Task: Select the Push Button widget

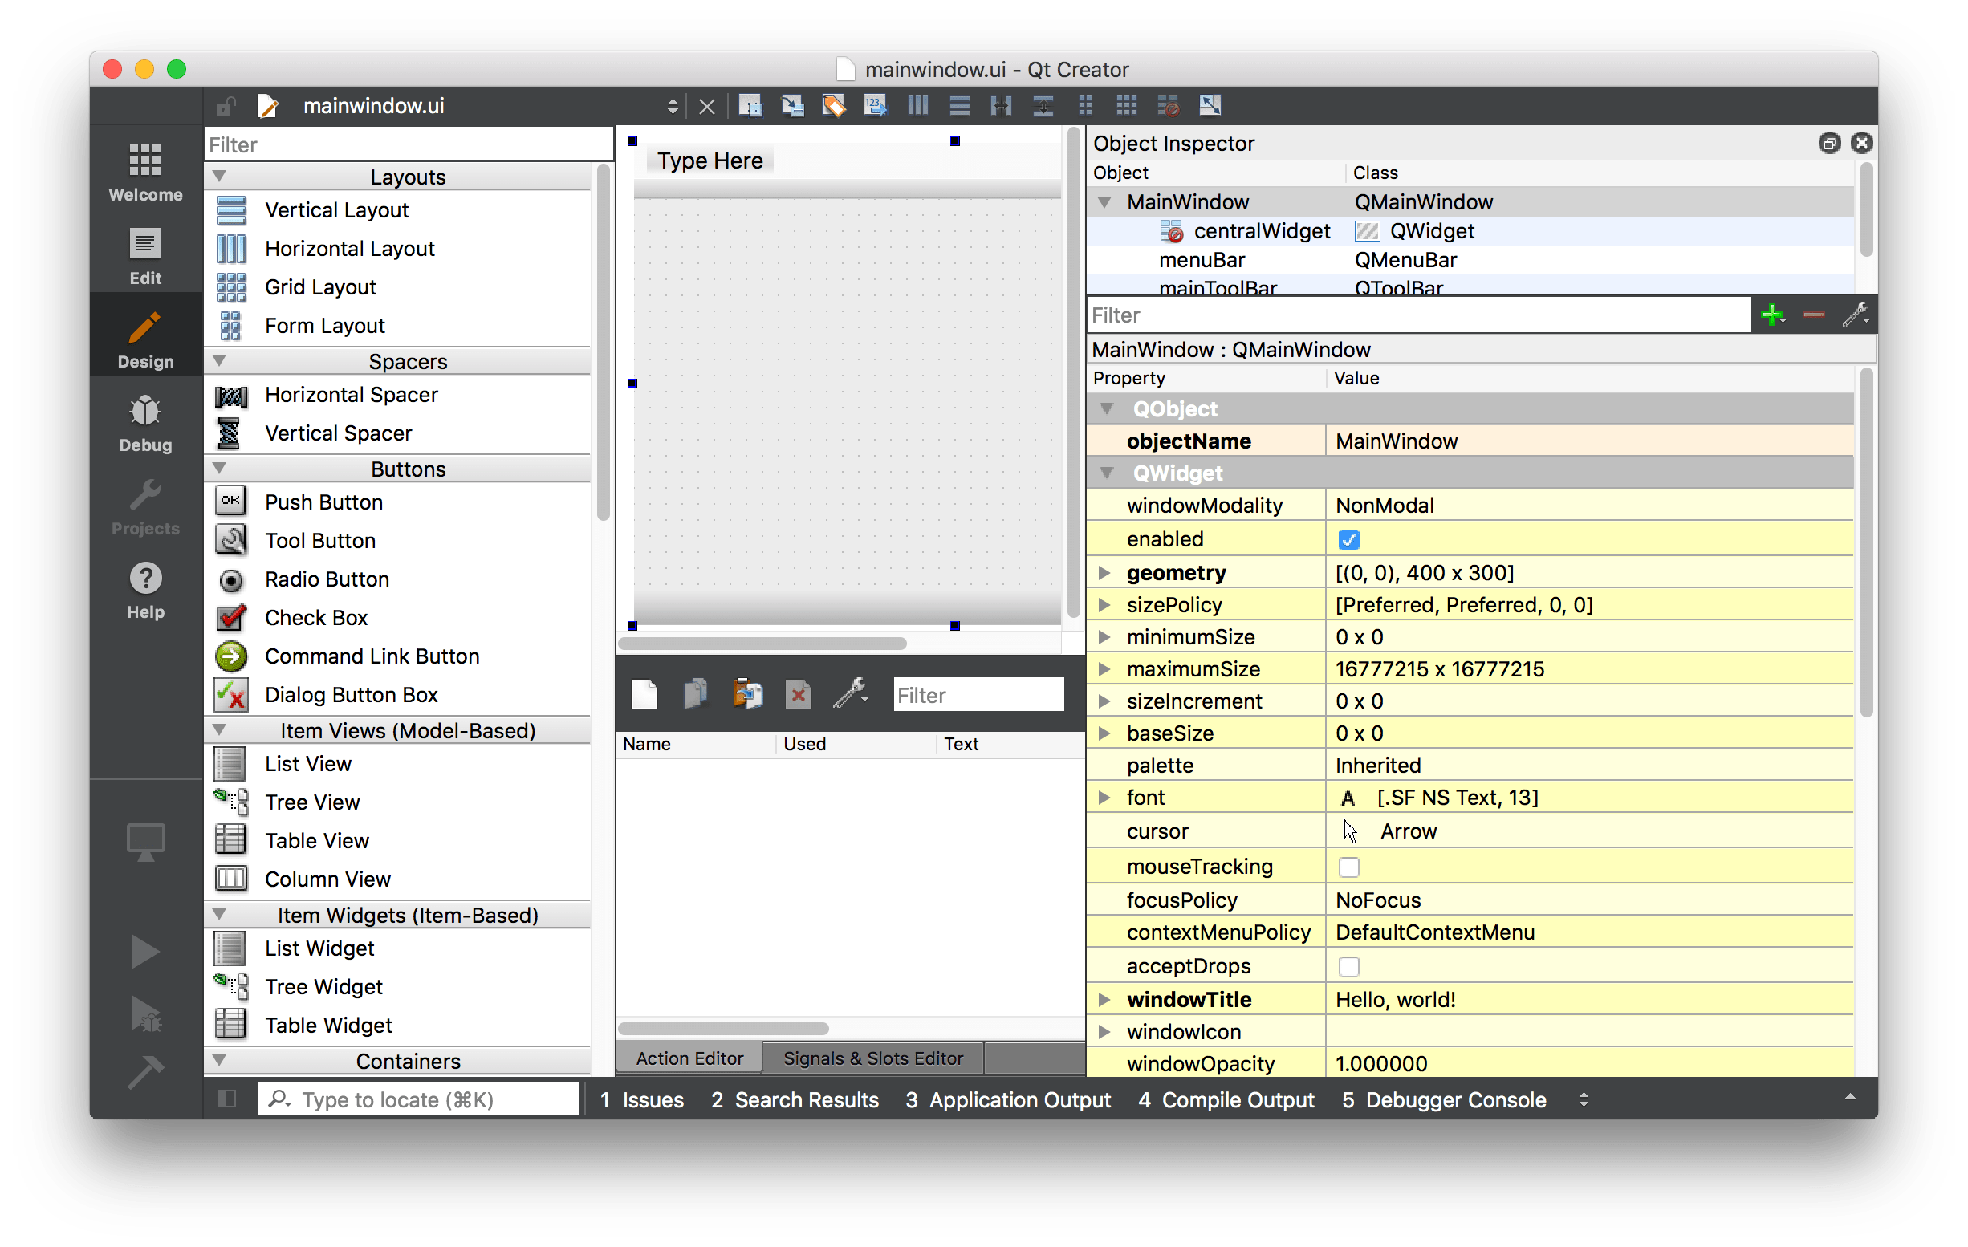Action: click(x=323, y=502)
